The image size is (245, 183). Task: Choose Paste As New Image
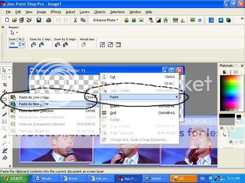54,97
